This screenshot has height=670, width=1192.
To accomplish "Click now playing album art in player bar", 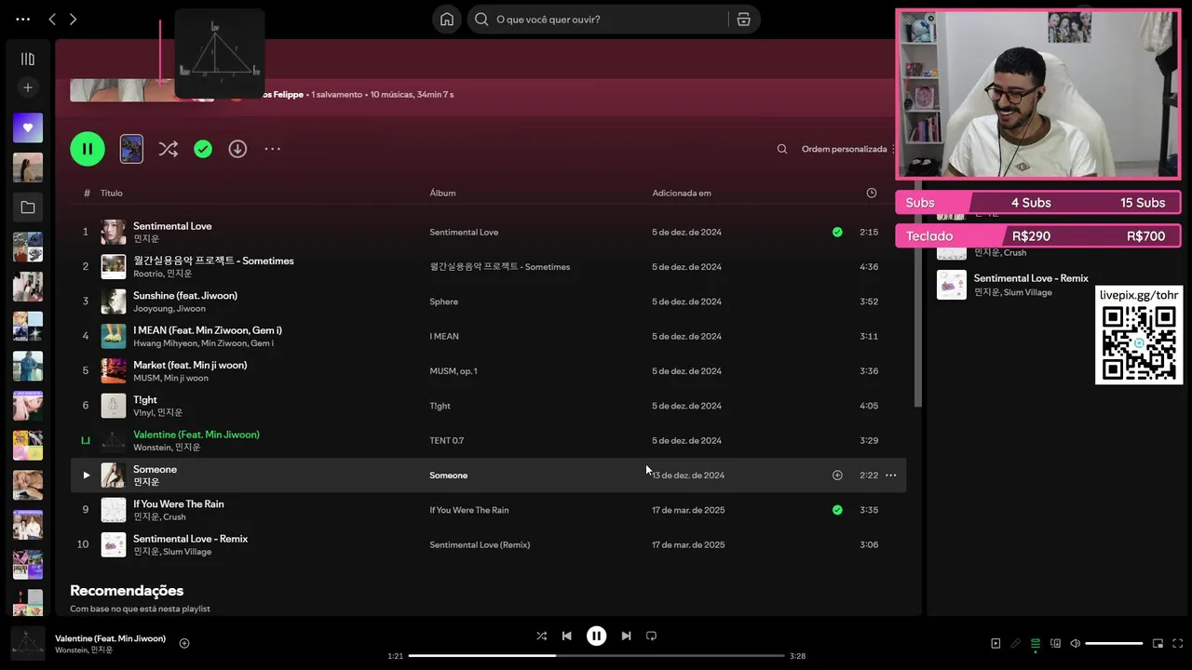I will coord(28,643).
